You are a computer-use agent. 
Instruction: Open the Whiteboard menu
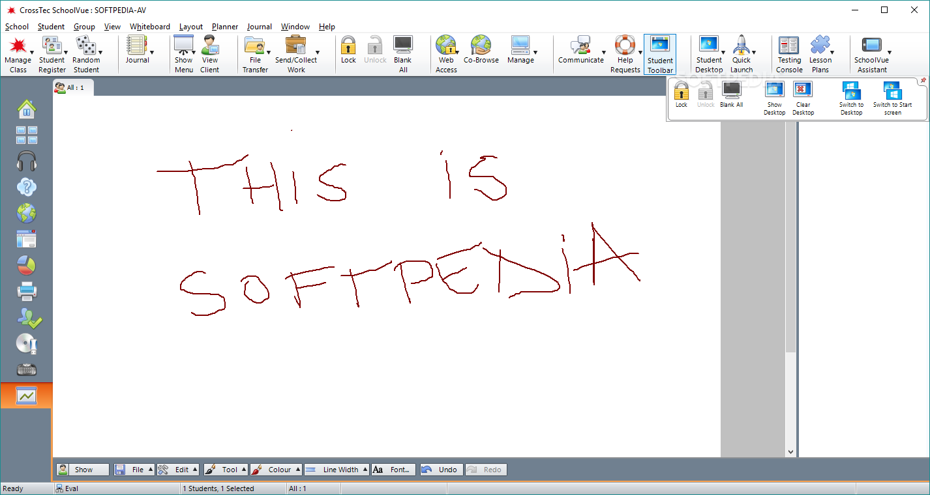[x=149, y=27]
